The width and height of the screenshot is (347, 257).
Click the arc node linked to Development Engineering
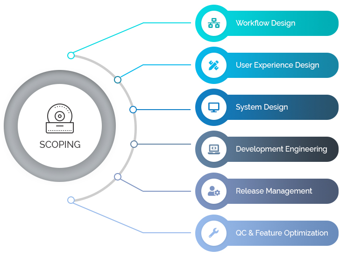[134, 144]
